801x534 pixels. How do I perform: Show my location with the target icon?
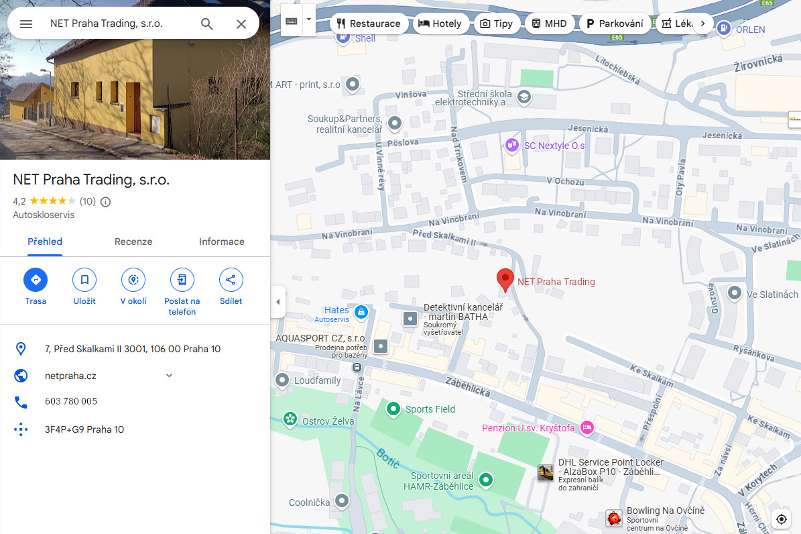click(x=781, y=520)
